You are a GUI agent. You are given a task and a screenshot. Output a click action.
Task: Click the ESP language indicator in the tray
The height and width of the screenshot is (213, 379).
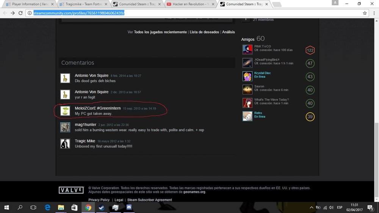(x=340, y=207)
